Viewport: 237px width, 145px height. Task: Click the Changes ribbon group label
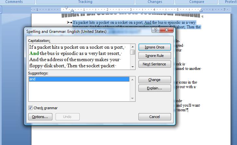[x=155, y=2]
